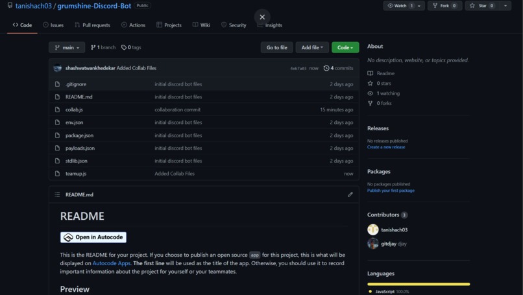This screenshot has height=295, width=523.
Task: Click file icon beside package.json
Action: 57,136
